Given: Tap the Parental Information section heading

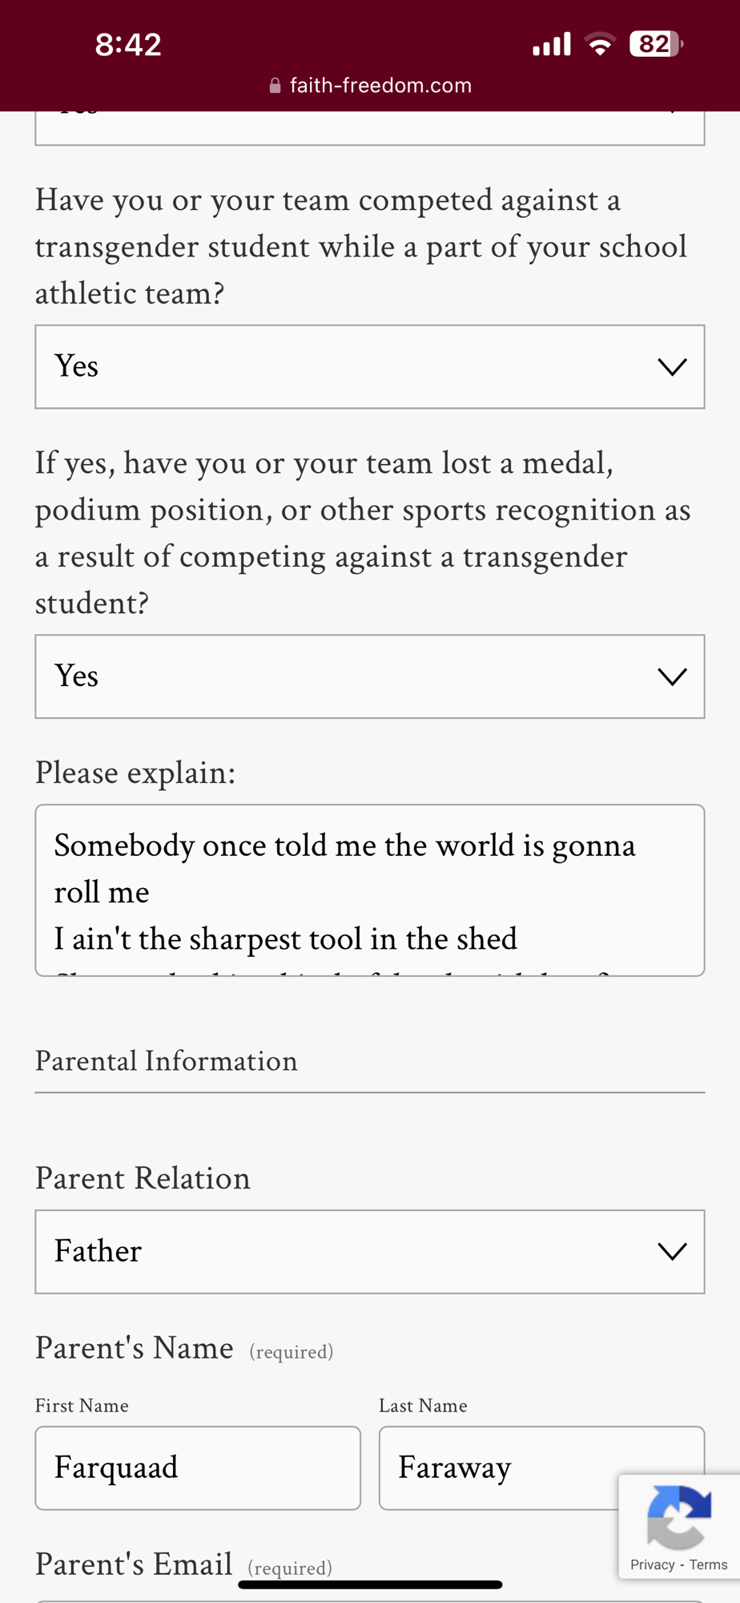Looking at the screenshot, I should click(166, 1061).
